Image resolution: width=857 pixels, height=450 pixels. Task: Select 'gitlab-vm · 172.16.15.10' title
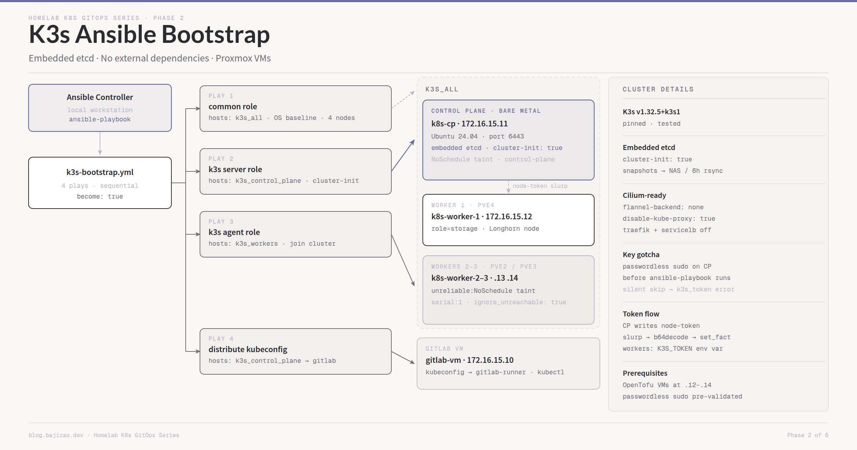click(470, 360)
